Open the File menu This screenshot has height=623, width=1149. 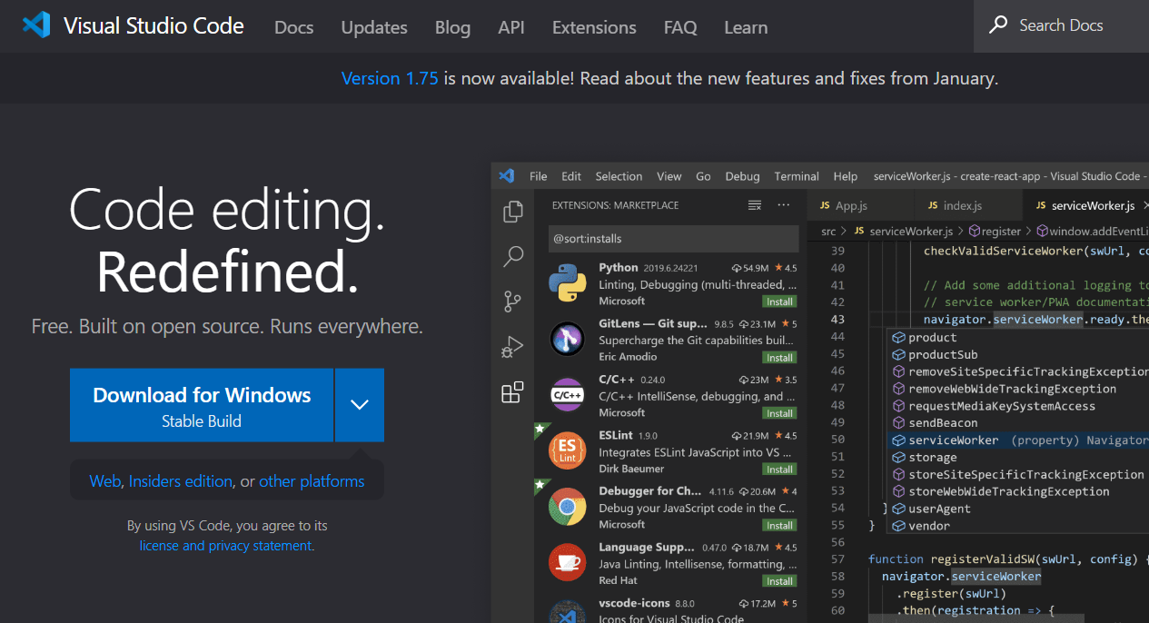(x=539, y=176)
